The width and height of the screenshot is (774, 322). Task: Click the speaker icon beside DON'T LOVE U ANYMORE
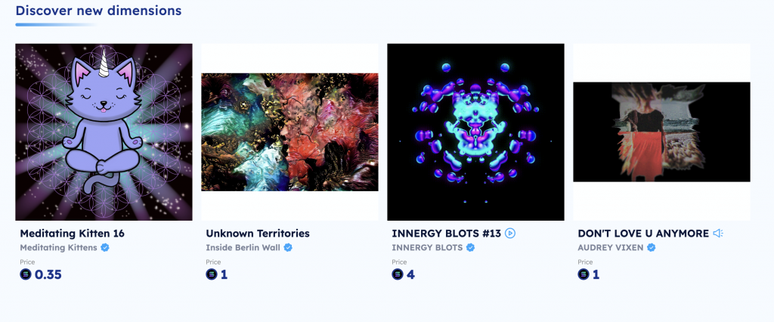coord(718,233)
